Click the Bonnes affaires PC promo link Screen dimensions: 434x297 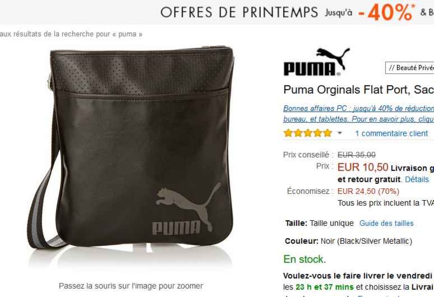click(359, 114)
